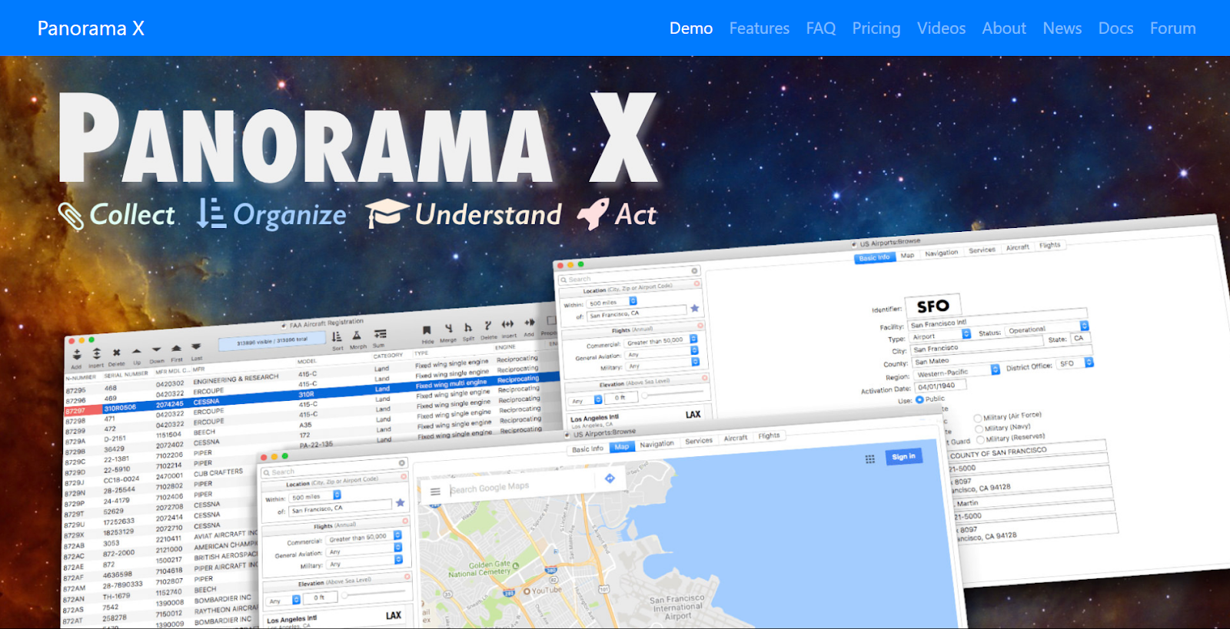This screenshot has width=1230, height=629.
Task: Select the Military (Air Force) radio button
Action: click(x=979, y=419)
